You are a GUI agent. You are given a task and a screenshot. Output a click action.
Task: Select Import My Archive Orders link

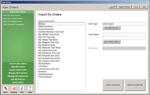tap(13, 19)
